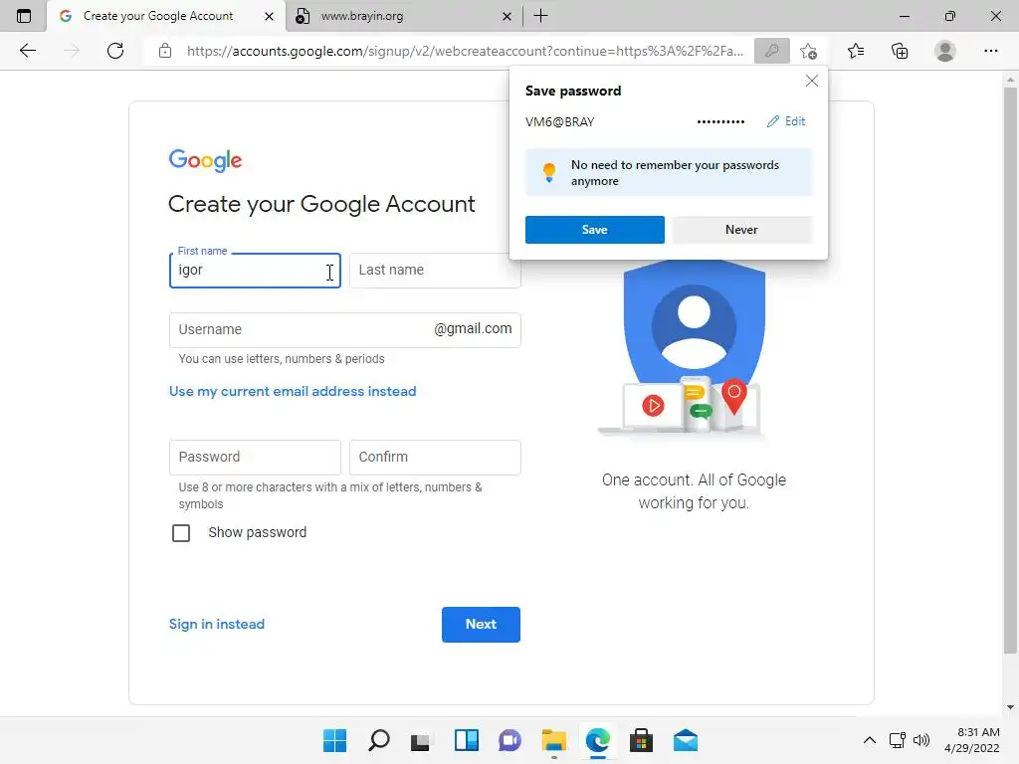Show hidden system tray icons
Image resolution: width=1019 pixels, height=764 pixels.
point(870,740)
